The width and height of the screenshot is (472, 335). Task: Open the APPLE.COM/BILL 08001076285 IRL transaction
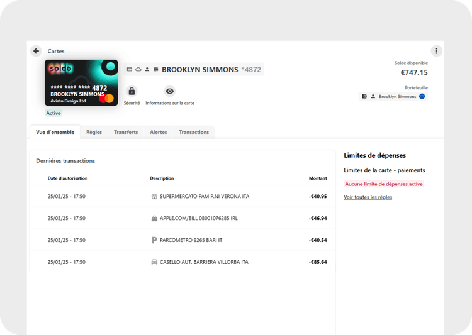(183, 218)
